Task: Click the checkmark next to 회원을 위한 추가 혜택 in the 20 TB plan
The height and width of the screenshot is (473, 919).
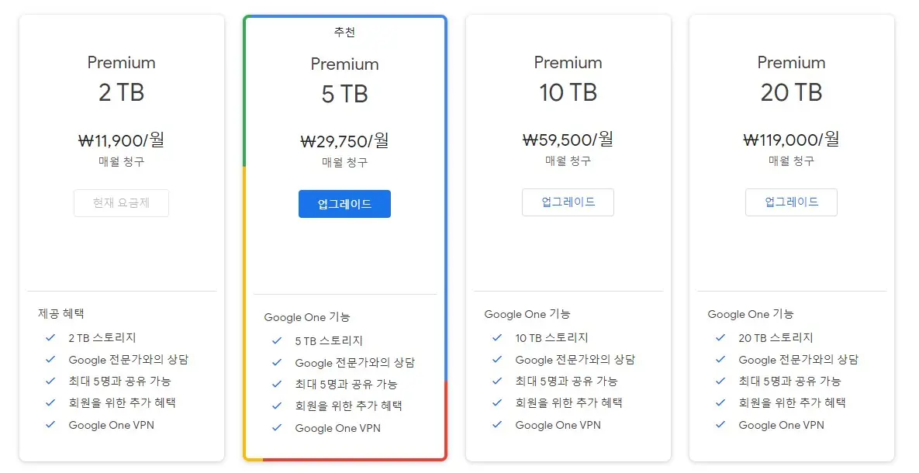Action: tap(720, 402)
